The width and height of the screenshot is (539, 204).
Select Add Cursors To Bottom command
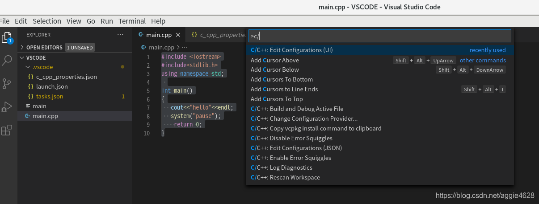tap(380, 79)
